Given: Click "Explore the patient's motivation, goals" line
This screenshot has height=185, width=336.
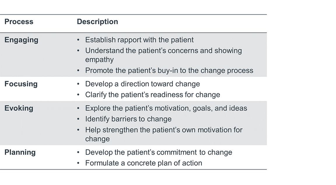Looking at the screenshot, I should click(x=166, y=108).
